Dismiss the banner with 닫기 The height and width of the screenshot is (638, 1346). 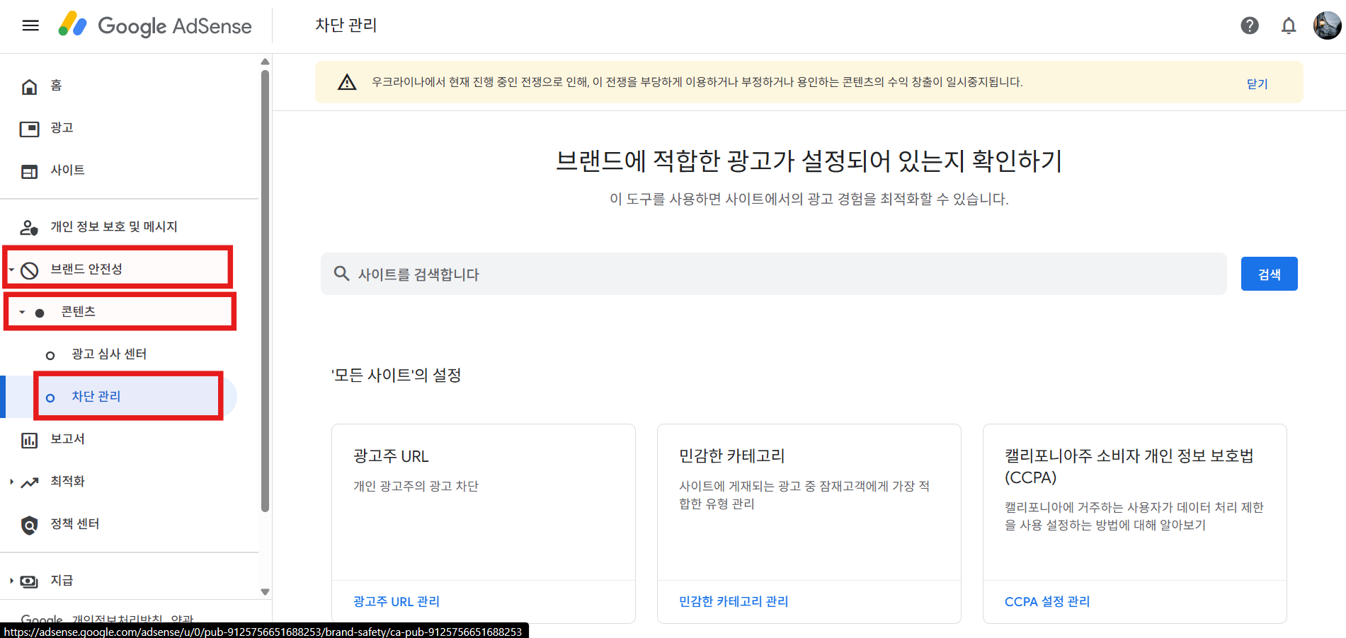coord(1257,83)
